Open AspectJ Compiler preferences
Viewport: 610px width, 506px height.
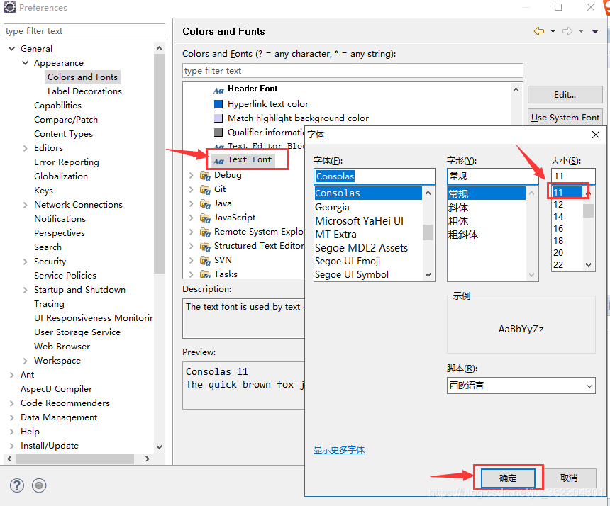tap(57, 388)
